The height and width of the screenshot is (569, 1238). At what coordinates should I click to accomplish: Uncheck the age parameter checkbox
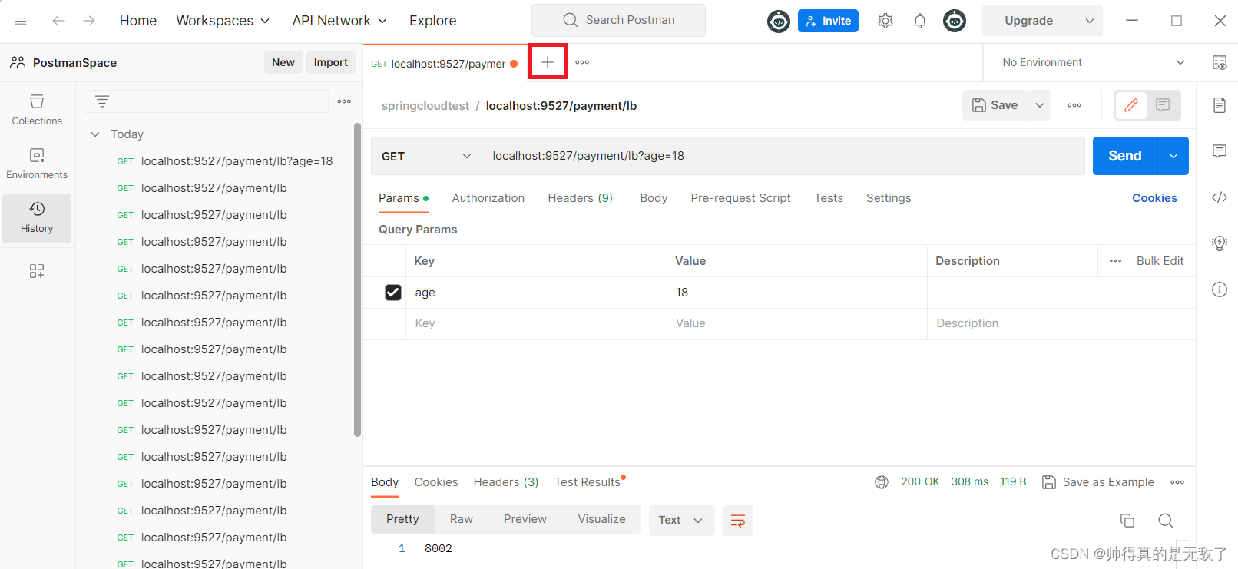coord(393,293)
